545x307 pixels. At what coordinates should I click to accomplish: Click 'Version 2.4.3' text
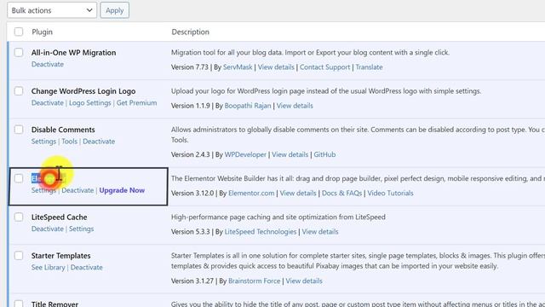tap(191, 154)
